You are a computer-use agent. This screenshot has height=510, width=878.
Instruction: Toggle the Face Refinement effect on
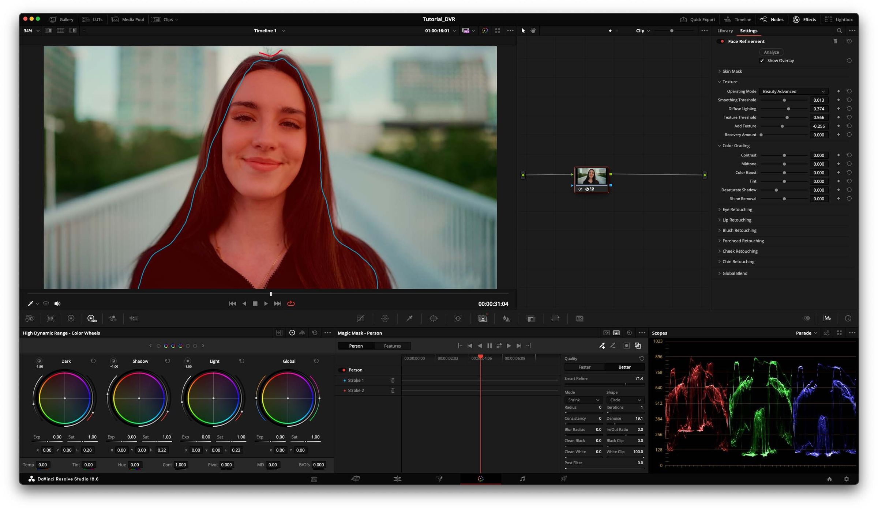[722, 41]
